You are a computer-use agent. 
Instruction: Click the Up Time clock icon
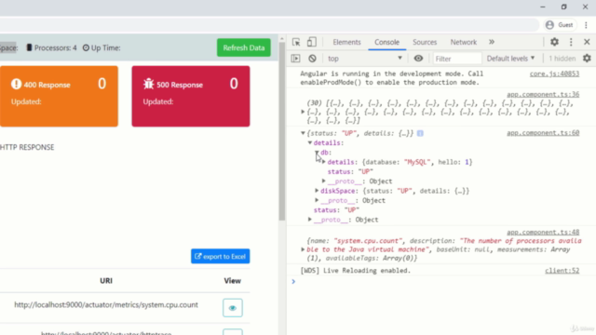[86, 47]
